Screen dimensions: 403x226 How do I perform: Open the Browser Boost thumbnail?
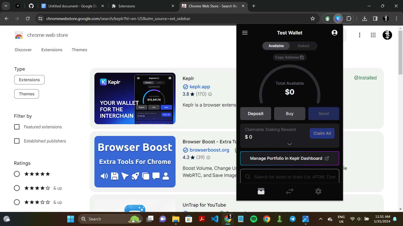(135, 162)
